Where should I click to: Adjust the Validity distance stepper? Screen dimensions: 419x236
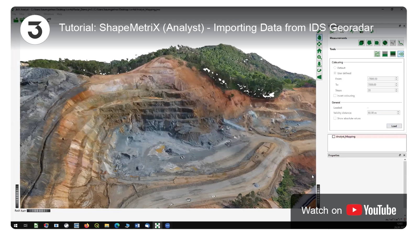click(x=398, y=112)
